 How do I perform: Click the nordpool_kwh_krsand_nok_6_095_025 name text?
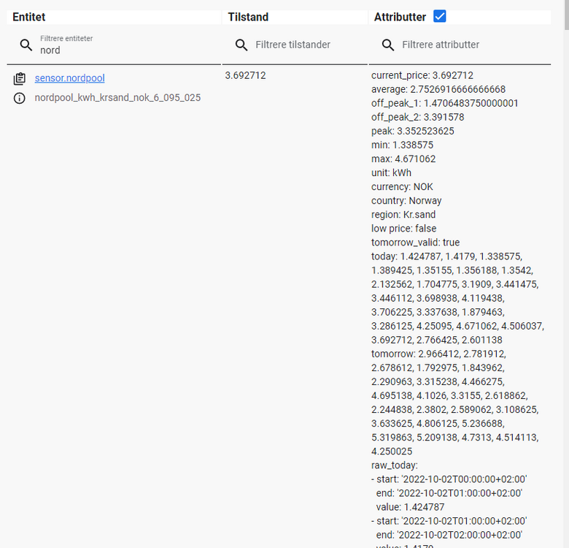pos(117,98)
